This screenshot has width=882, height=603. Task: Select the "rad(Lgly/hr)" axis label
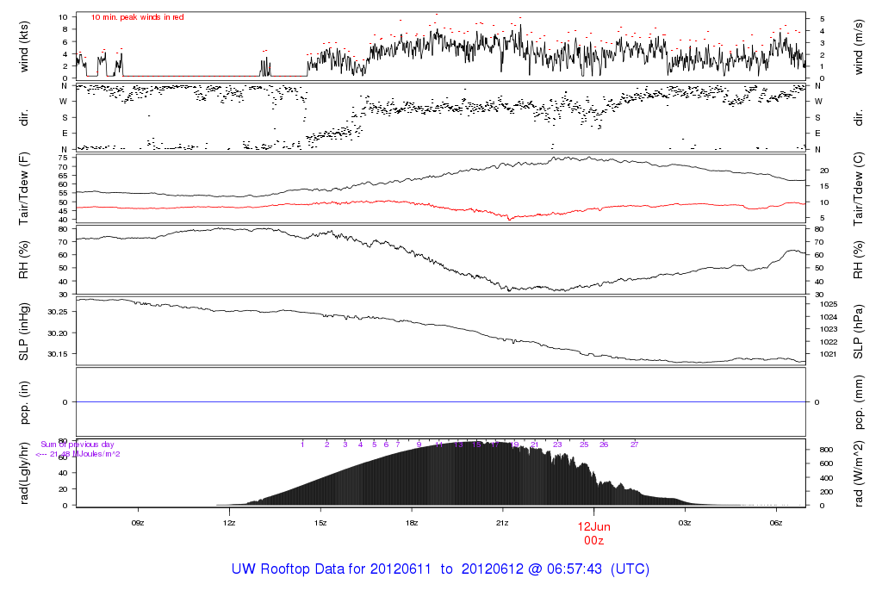tap(23, 473)
